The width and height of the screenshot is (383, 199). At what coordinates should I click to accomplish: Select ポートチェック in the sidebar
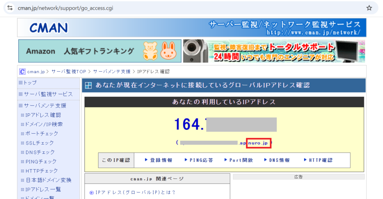[x=42, y=134]
